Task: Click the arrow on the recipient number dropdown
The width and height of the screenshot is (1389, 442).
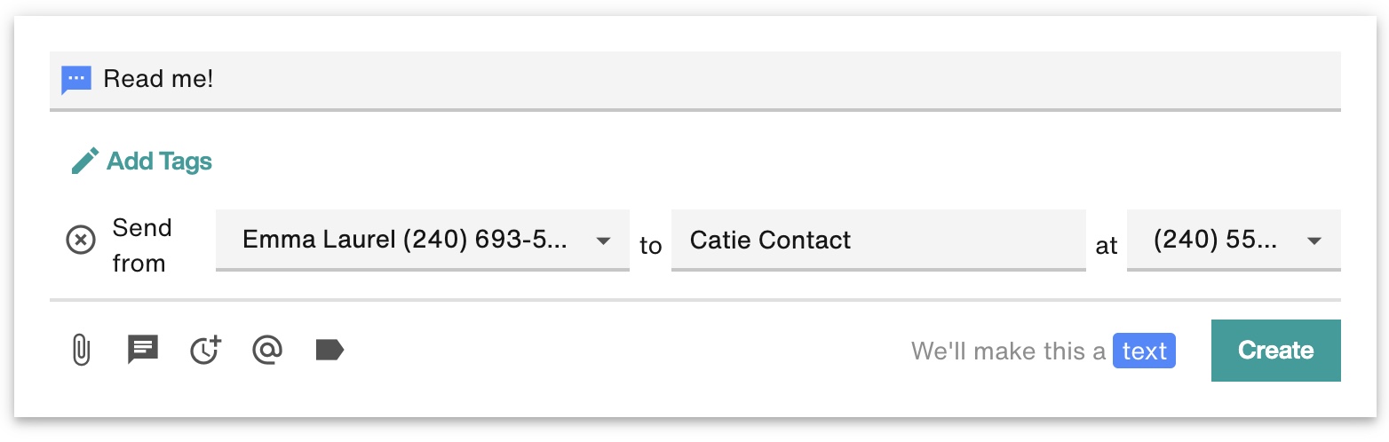Action: 1315,241
